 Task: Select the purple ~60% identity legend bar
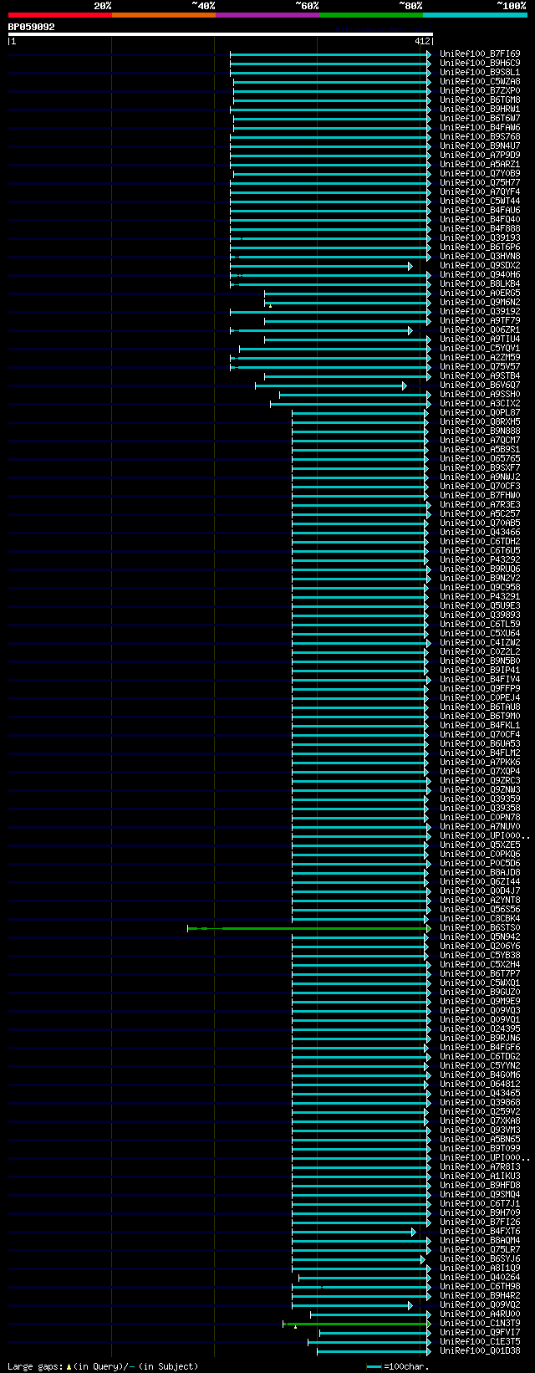pos(267,14)
